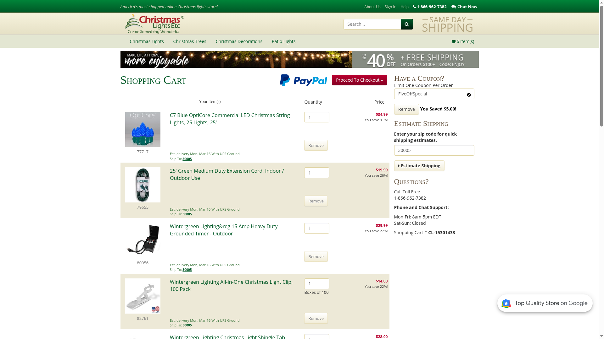The height and width of the screenshot is (339, 604).
Task: Open the Christmas Decorations menu
Action: tap(239, 41)
